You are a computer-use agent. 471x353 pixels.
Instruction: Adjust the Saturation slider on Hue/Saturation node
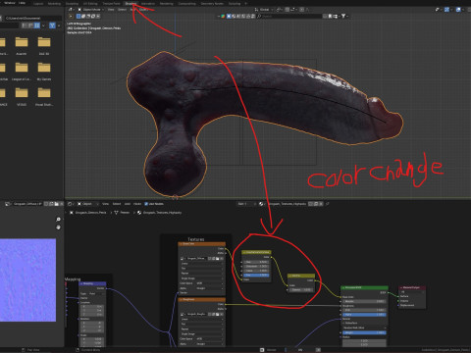coord(256,267)
